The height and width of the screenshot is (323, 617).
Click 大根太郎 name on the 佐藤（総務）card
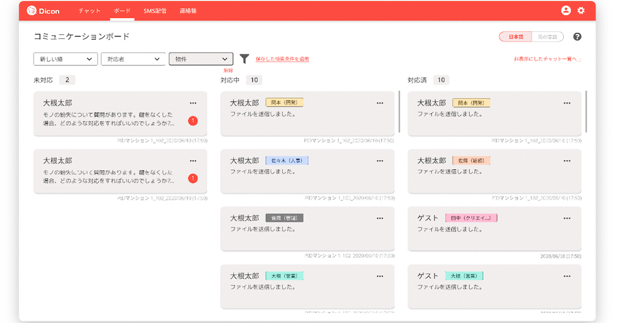point(431,161)
